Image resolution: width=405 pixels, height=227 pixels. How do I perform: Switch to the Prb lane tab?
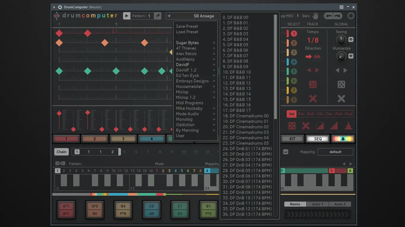click(301, 114)
